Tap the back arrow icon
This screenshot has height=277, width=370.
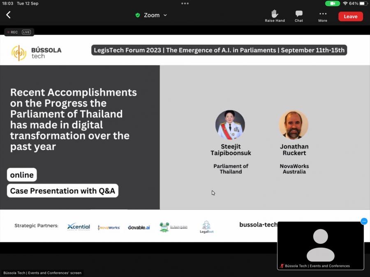8,15
